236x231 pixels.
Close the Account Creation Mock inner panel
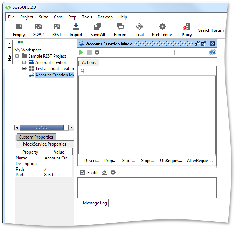coord(213,44)
